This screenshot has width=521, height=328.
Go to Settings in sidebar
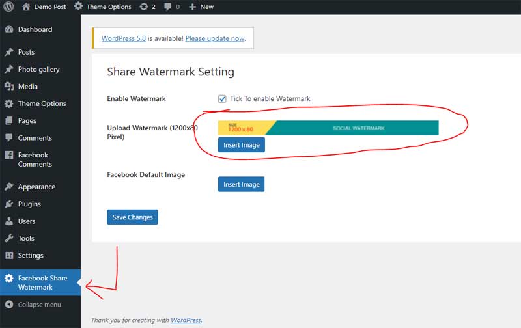point(31,256)
